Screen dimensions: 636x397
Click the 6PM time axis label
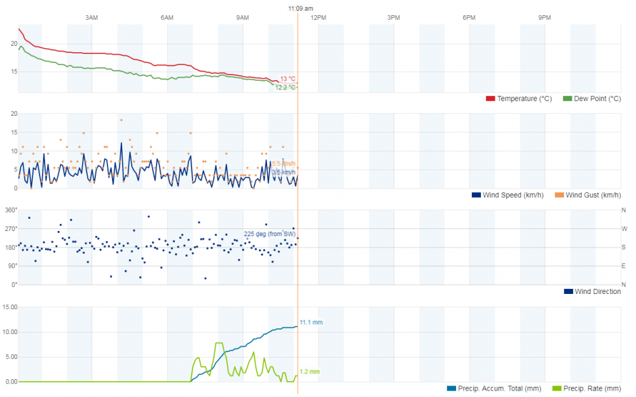(x=469, y=18)
